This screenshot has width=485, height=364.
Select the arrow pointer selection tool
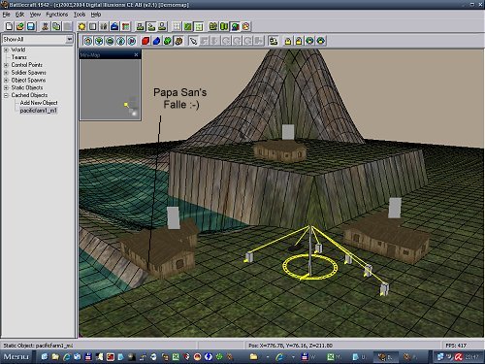pyautogui.click(x=193, y=41)
